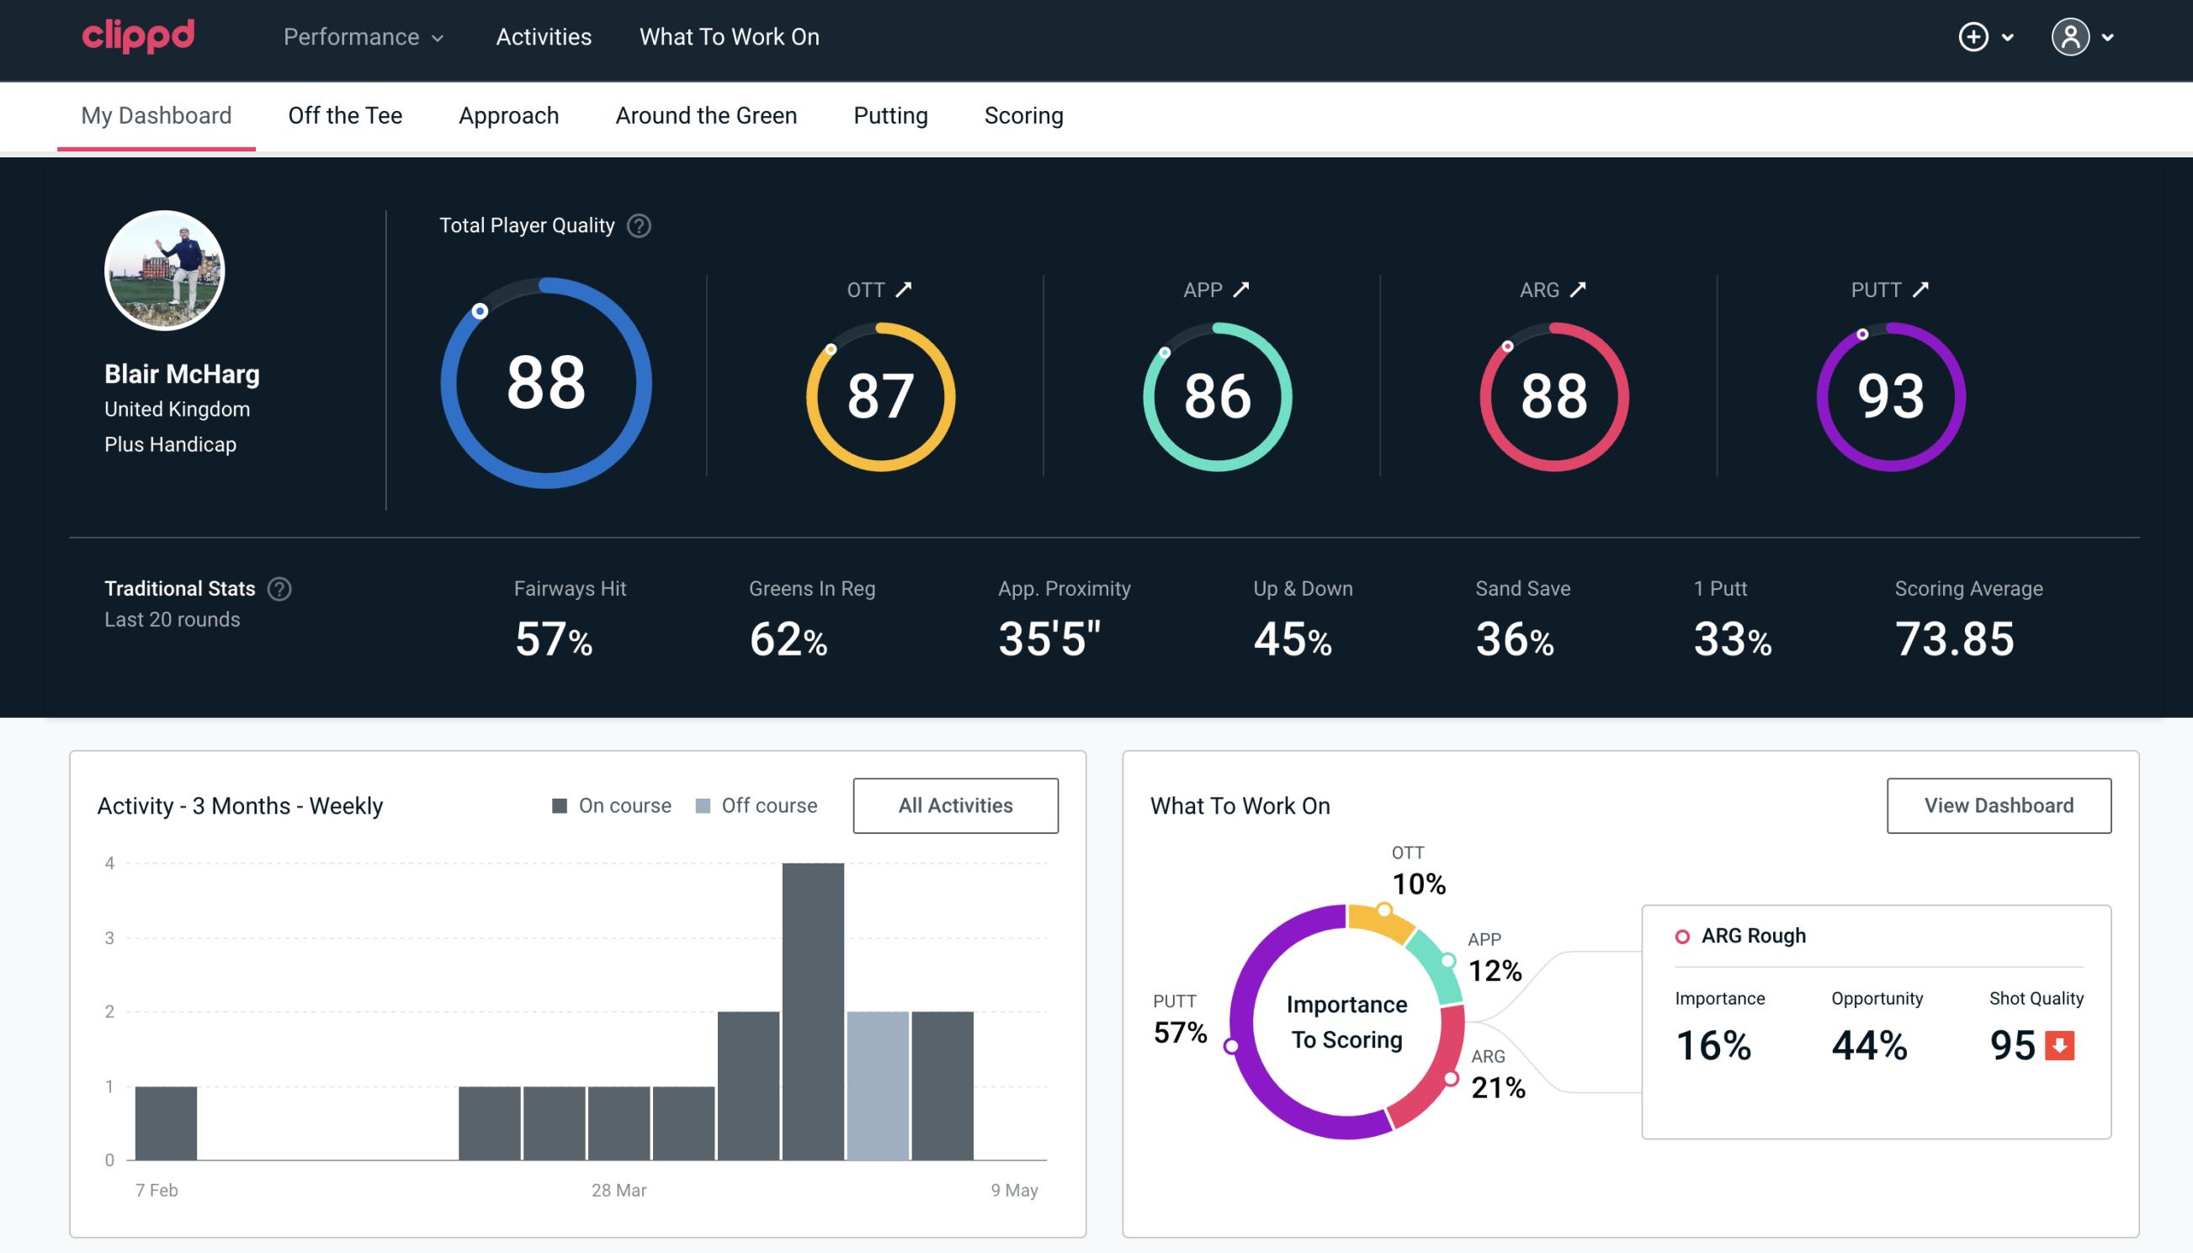Click the All Activities button

[955, 804]
